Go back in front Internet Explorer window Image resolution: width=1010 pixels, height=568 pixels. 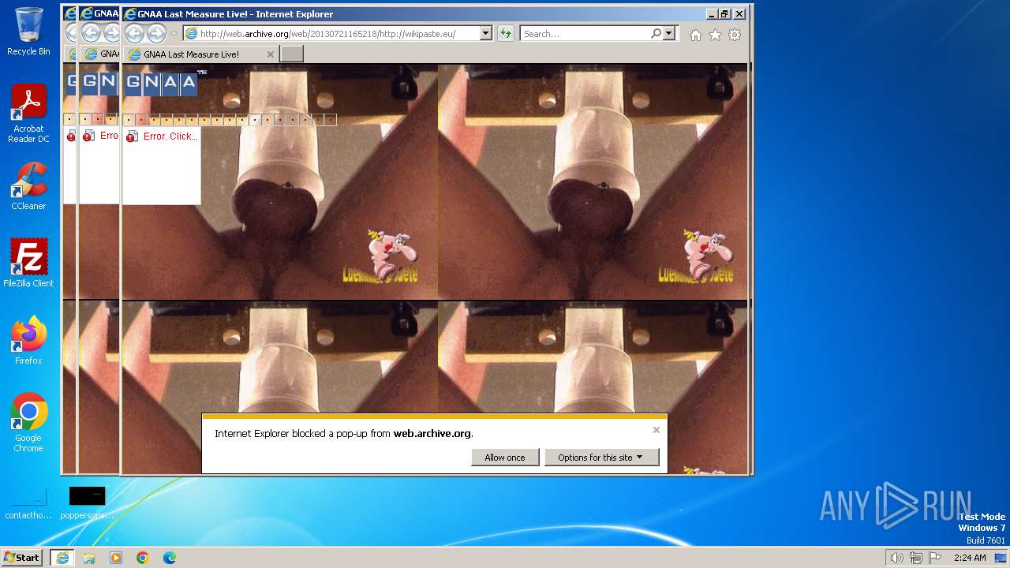click(x=135, y=33)
